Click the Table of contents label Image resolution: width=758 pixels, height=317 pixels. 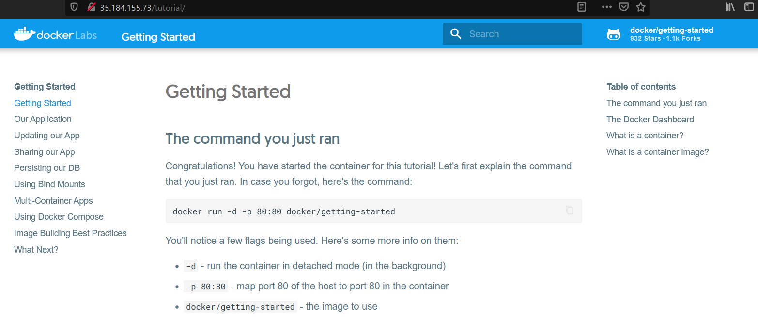click(x=641, y=87)
